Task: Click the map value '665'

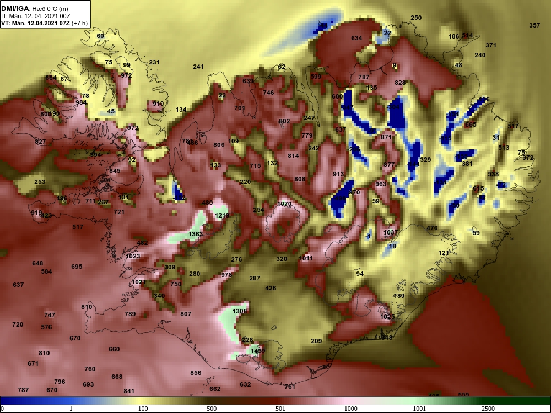Action: (470, 124)
